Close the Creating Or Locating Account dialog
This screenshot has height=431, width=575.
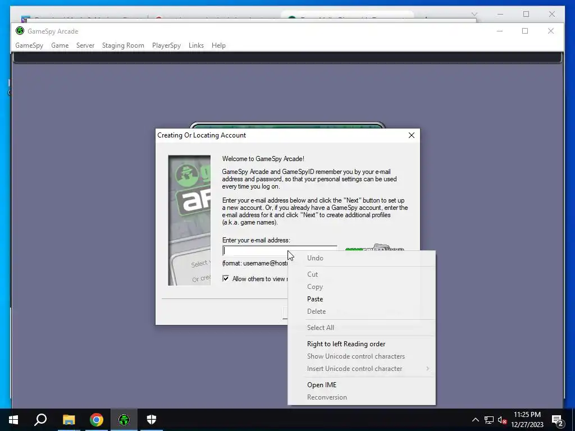(412, 135)
